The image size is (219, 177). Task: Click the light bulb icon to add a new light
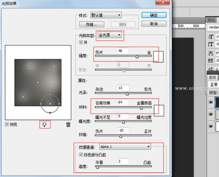coord(45,124)
